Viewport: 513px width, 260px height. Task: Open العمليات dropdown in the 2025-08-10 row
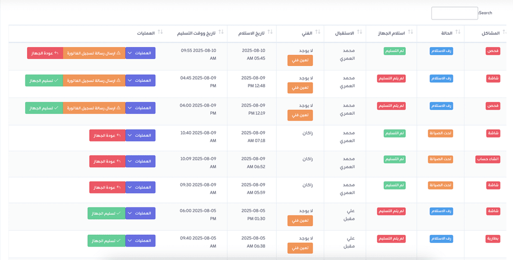(x=140, y=53)
